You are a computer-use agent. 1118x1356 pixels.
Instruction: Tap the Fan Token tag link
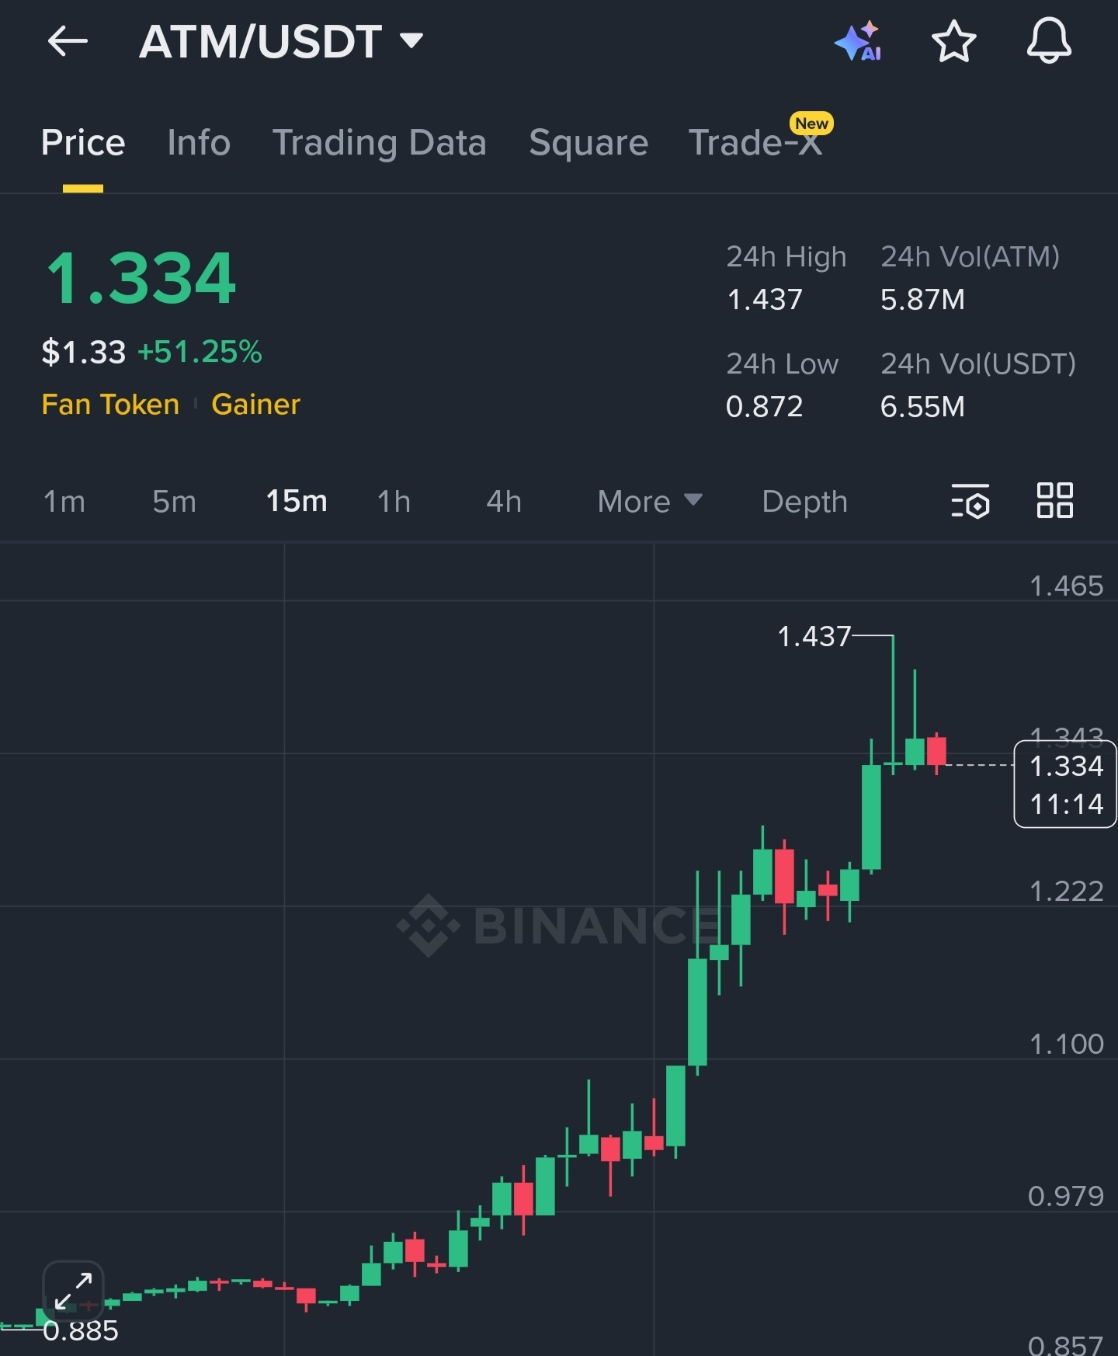coord(110,405)
